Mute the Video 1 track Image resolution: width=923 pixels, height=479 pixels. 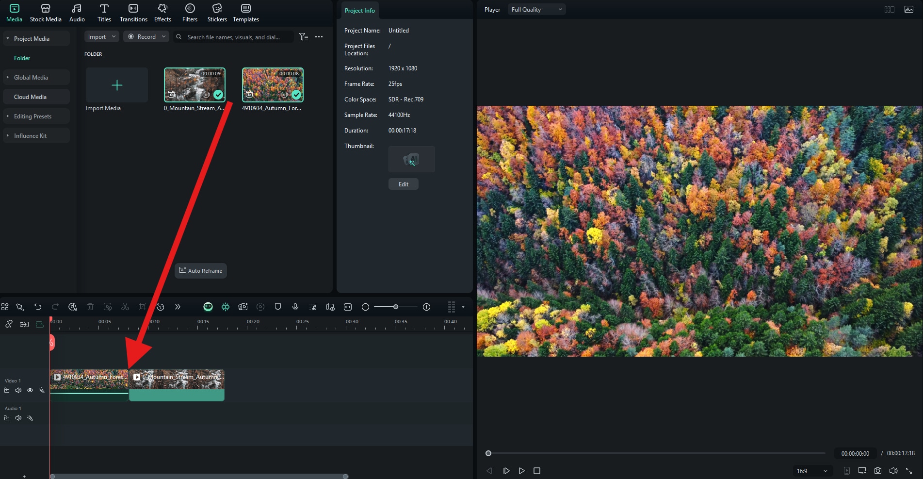click(x=18, y=390)
